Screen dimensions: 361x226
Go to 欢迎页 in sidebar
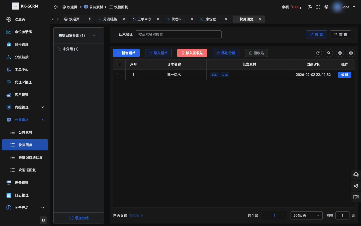click(25, 19)
